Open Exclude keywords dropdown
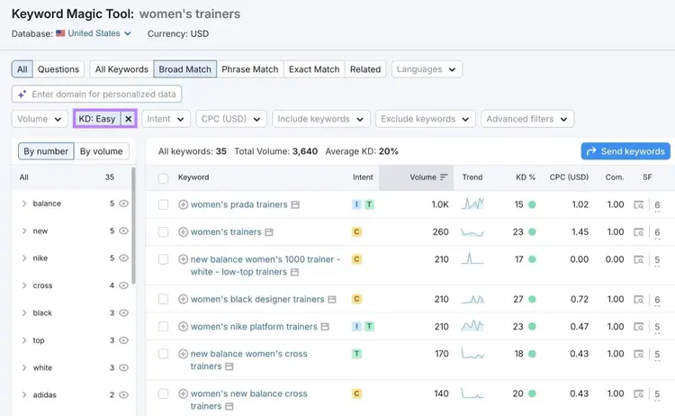This screenshot has width=675, height=416. pos(426,119)
